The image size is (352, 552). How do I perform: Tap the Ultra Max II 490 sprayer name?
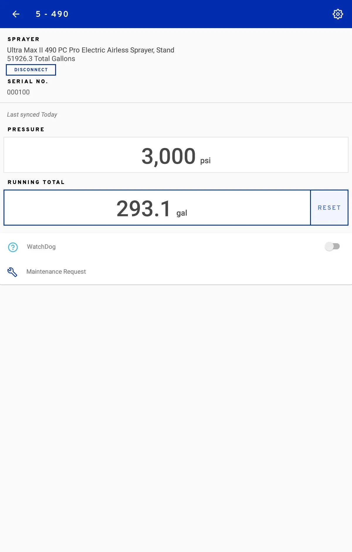91,50
